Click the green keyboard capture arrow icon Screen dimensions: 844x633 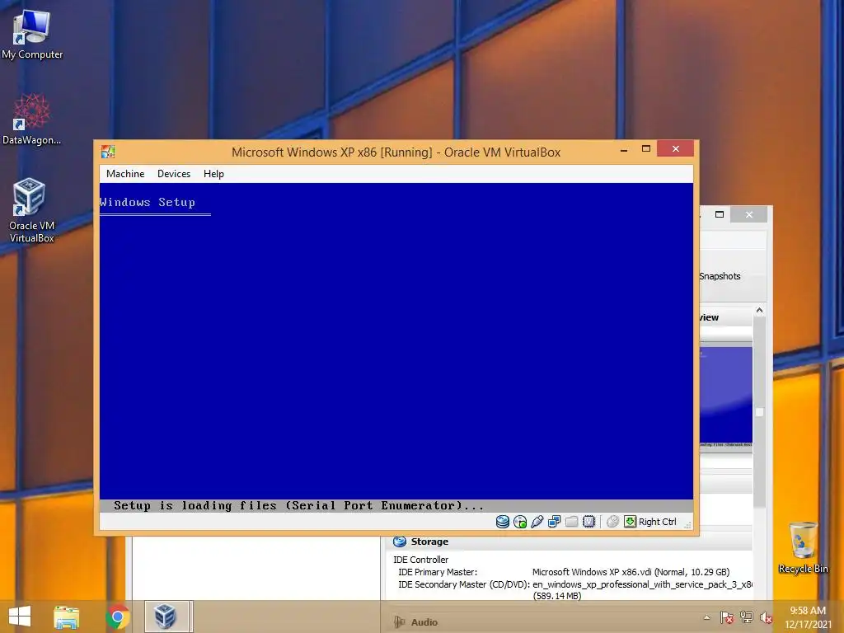[x=630, y=522]
